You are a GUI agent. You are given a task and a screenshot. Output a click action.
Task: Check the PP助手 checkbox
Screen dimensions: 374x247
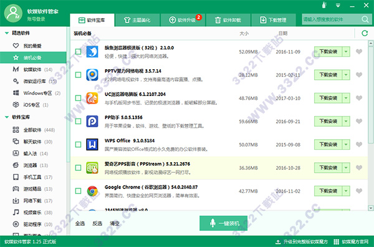(79, 121)
